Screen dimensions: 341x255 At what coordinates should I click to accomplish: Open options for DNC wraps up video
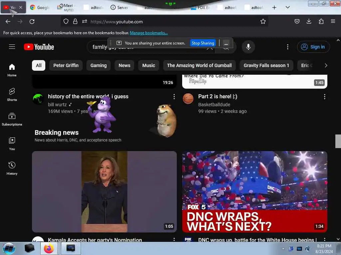324,239
